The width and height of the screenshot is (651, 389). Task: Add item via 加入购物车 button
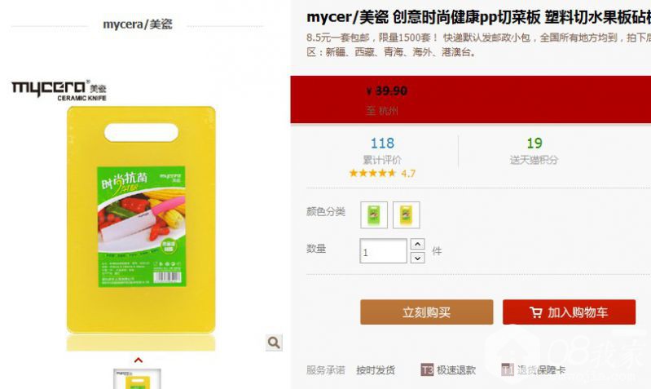570,312
